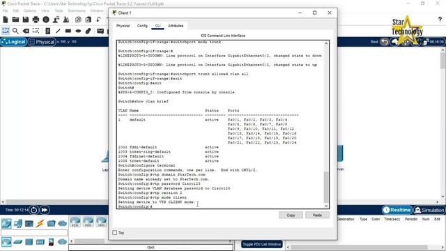Click the CLI scrollbar down arrow
446x251 pixels.
pyautogui.click(x=326, y=206)
